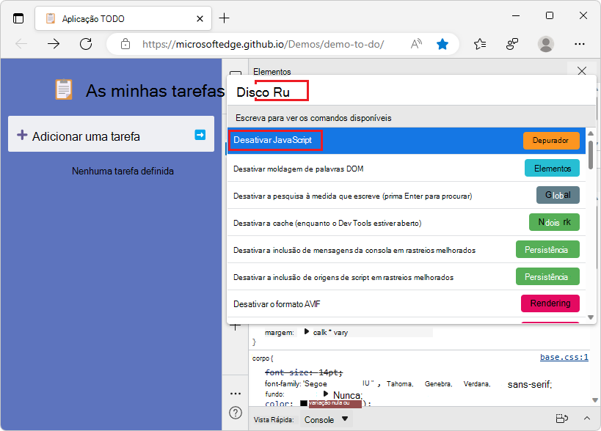Screen dimensions: 601x431
Task: Click the read aloud icon in address bar
Action: [416, 44]
